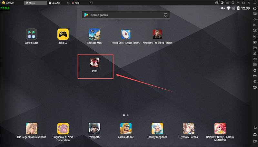Image resolution: width=258 pixels, height=147 pixels.
Task: Open the multi-instance add window icon
Action: point(255,42)
